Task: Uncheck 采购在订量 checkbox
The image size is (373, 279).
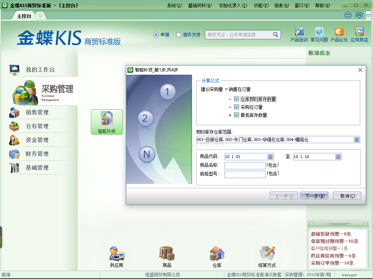Action: point(237,107)
